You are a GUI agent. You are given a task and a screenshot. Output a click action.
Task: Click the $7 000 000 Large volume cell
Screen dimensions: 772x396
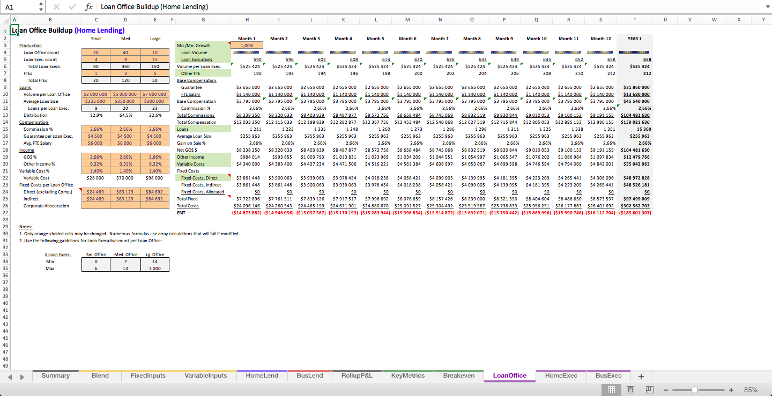click(154, 94)
